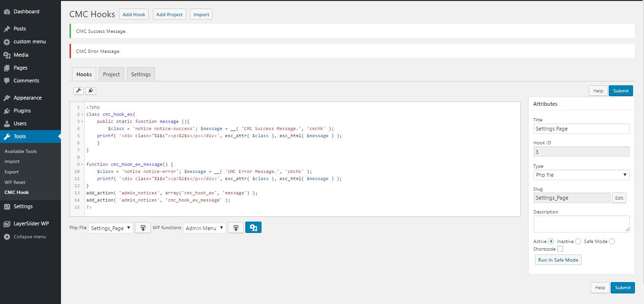Image resolution: width=644 pixels, height=304 pixels.
Task: Switch to the Hooks tab
Action: pyautogui.click(x=84, y=74)
